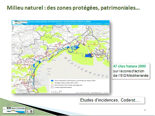Click the grey departmental limits legend symbol

52,87
